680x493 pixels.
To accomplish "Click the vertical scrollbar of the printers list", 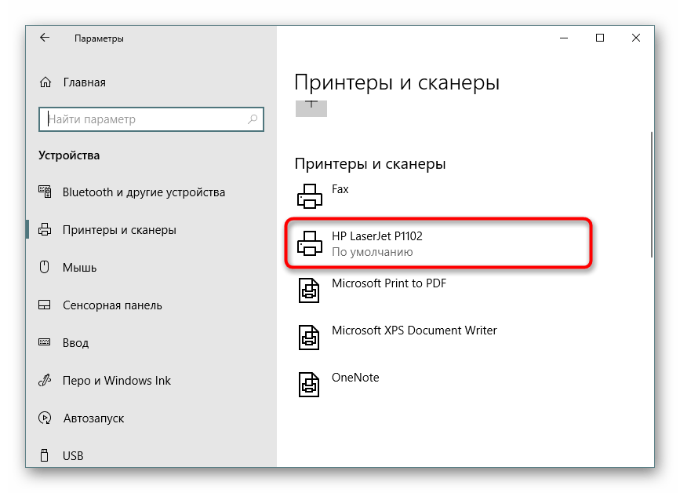I will click(x=651, y=192).
